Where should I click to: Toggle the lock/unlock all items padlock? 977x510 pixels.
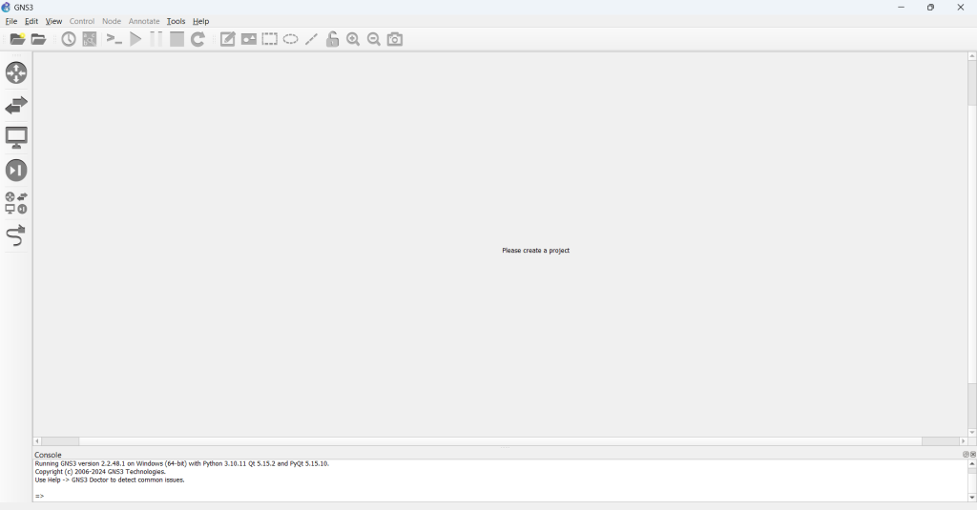pos(333,40)
